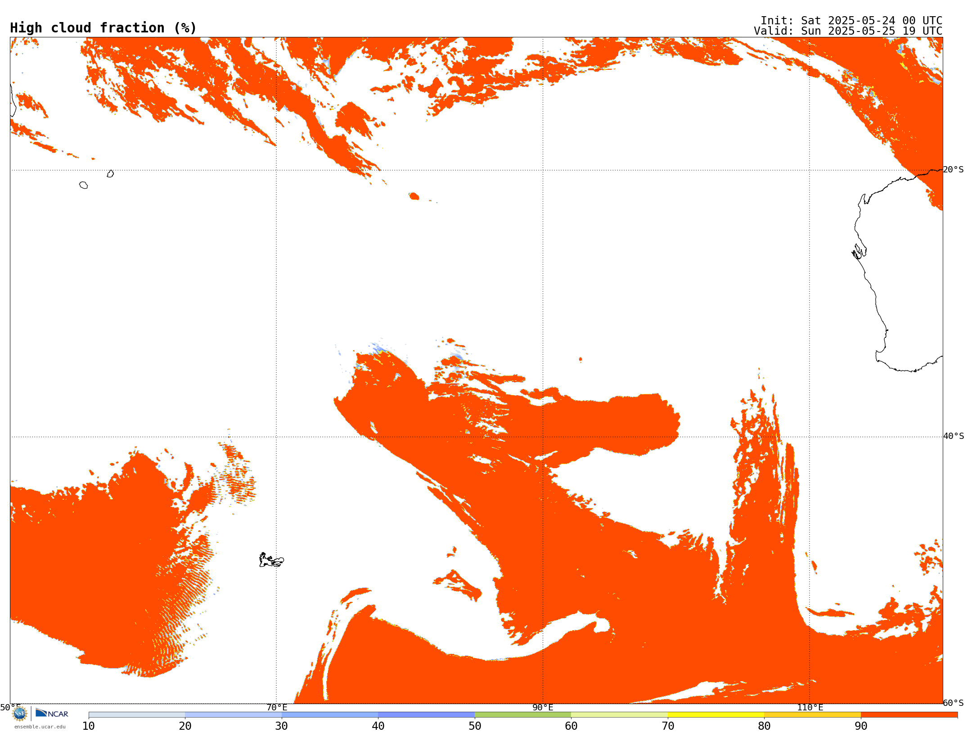Screen dimensions: 972x732
Task: Click the Mauritius island outline near 20°S
Action: 110,174
